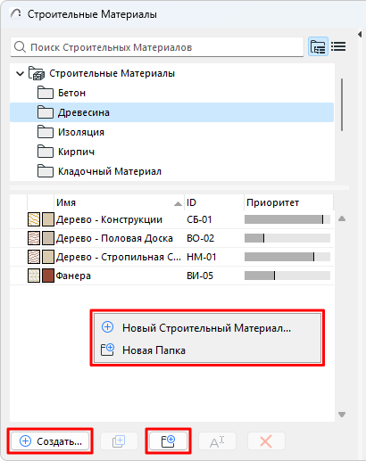Click priority bar of Фанера
The width and height of the screenshot is (366, 461).
tap(287, 276)
